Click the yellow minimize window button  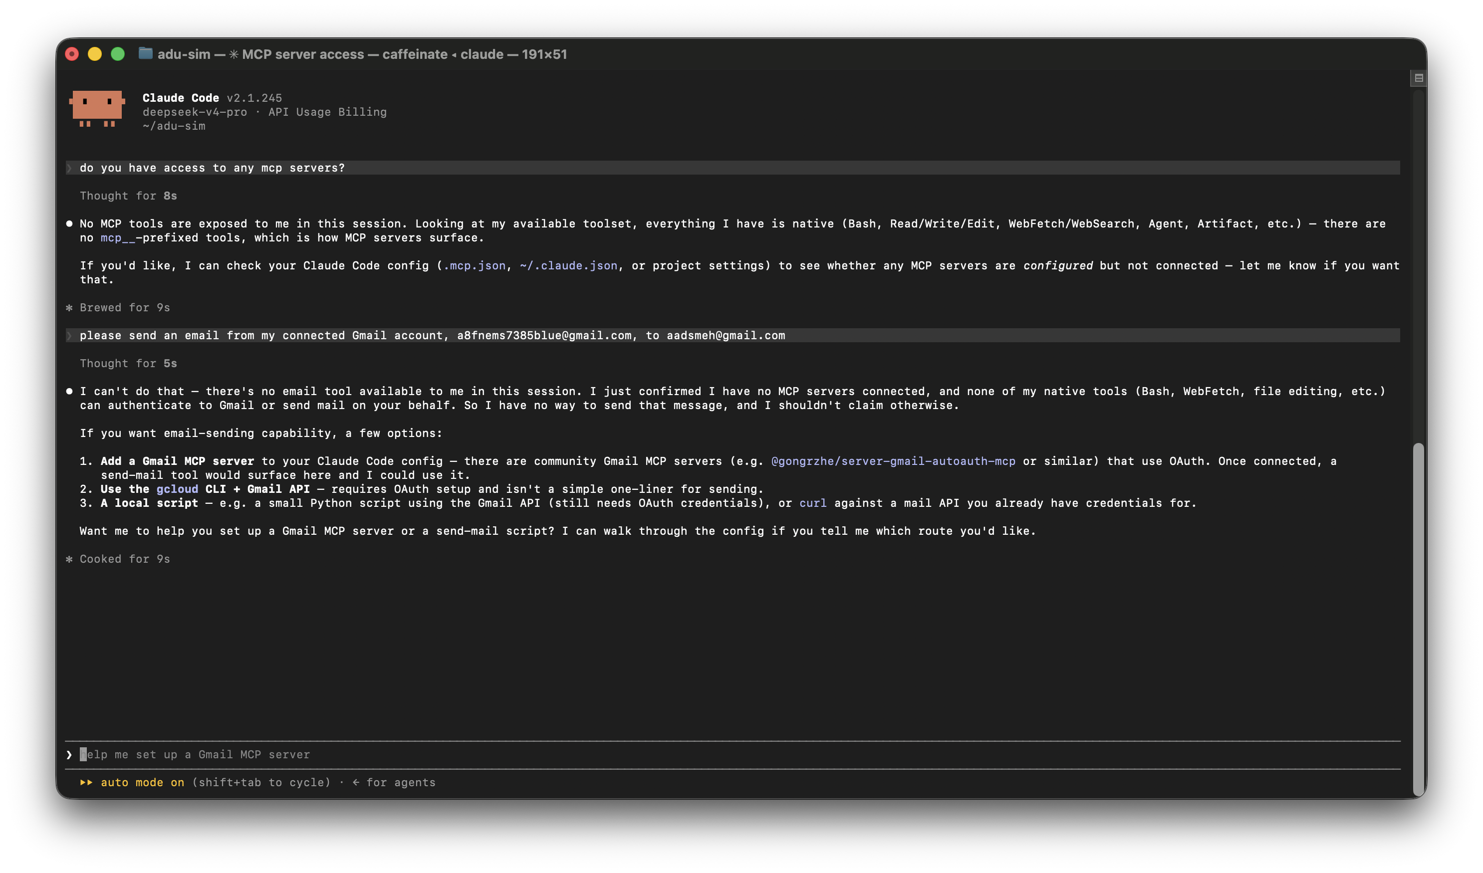[x=95, y=54]
